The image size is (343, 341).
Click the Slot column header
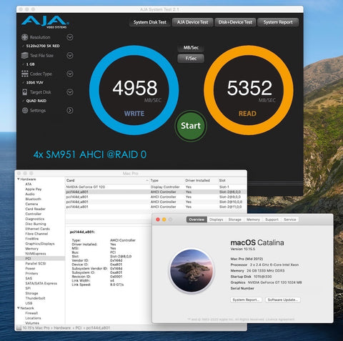click(232, 180)
